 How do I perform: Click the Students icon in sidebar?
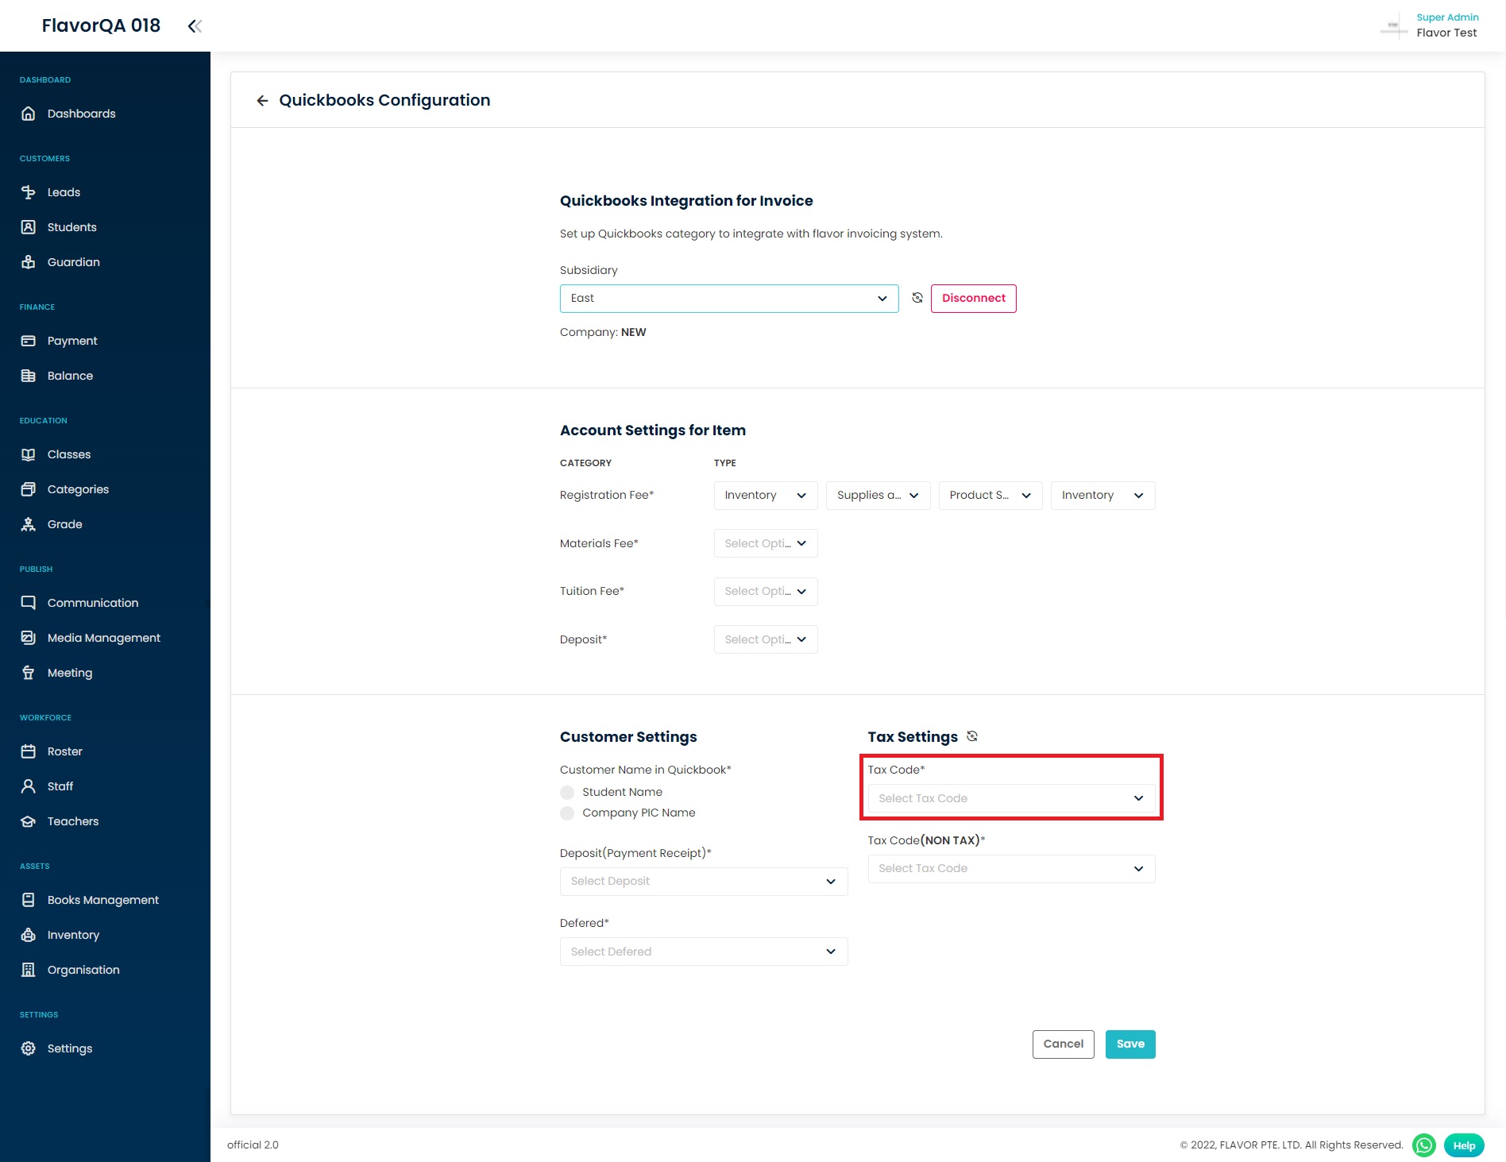[x=29, y=227]
